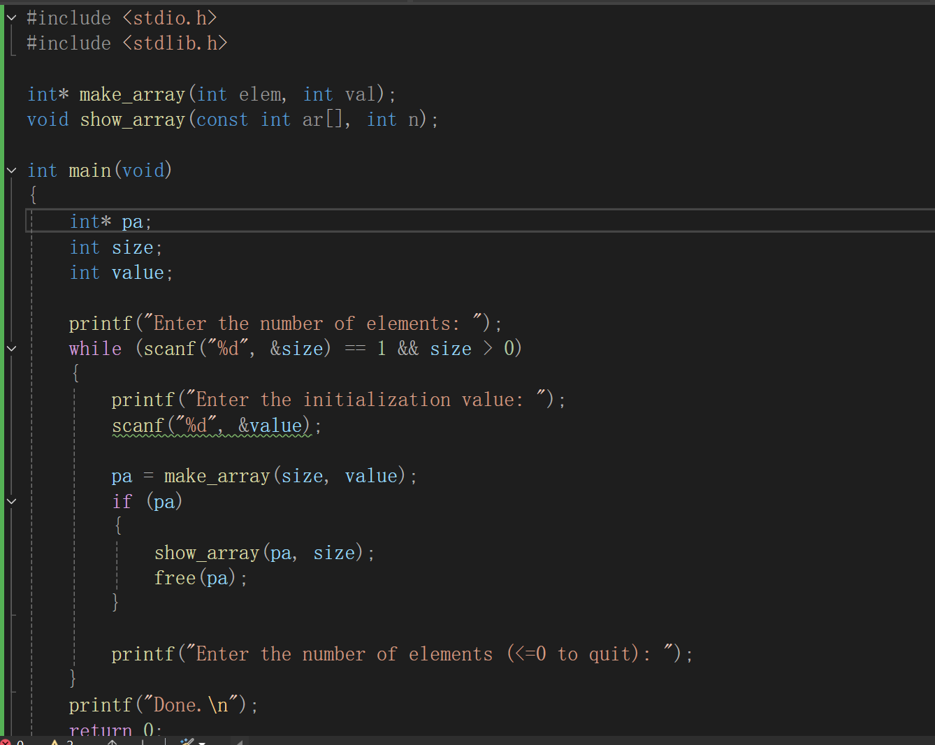Place cursor on <stdio.h> include
This screenshot has width=935, height=745.
tap(170, 18)
